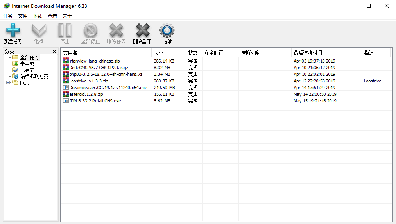Click the 新建任务 plus icon

pos(13,30)
